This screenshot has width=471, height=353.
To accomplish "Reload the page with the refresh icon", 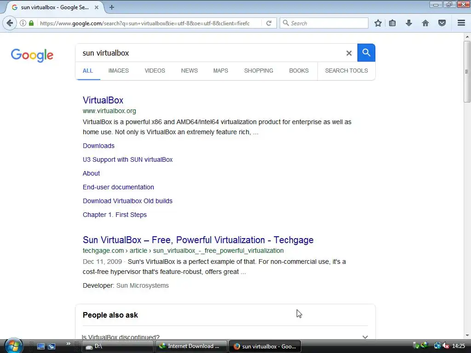I will coord(269,23).
